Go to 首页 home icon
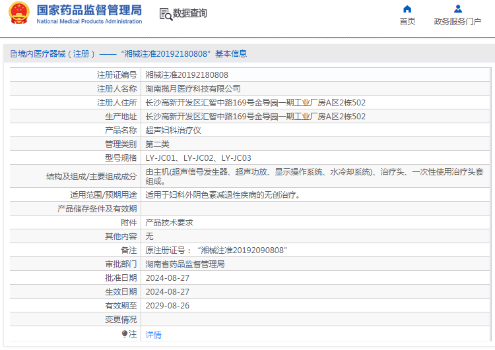 pos(407,9)
